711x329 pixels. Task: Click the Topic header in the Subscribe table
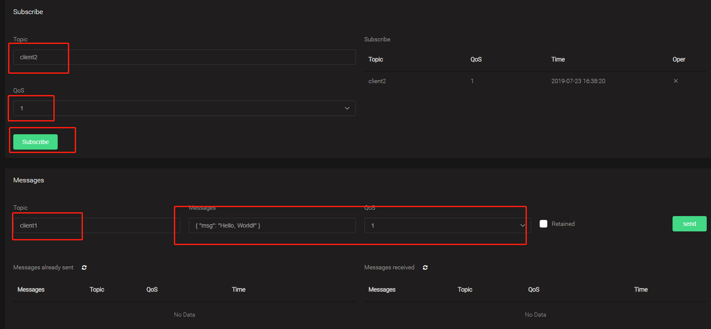(x=376, y=59)
